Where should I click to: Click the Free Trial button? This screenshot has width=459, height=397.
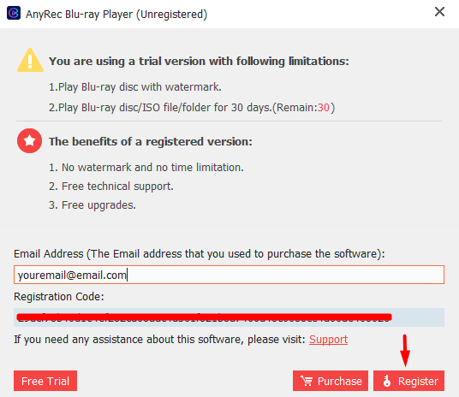point(45,381)
